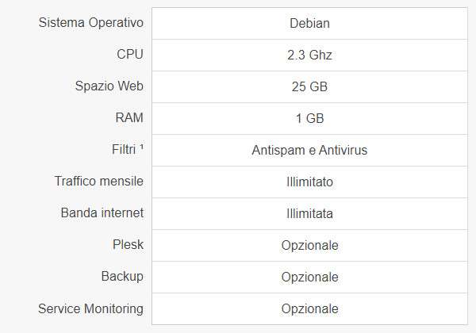Click the RAM row label
Viewport: 476px width, 333px height.
pos(129,117)
